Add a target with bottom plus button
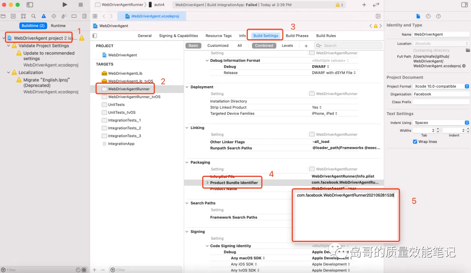The height and width of the screenshot is (273, 471). click(x=95, y=270)
